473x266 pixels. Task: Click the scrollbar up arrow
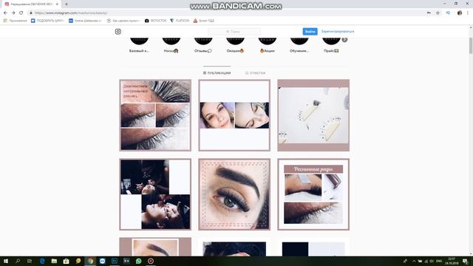[x=471, y=27]
